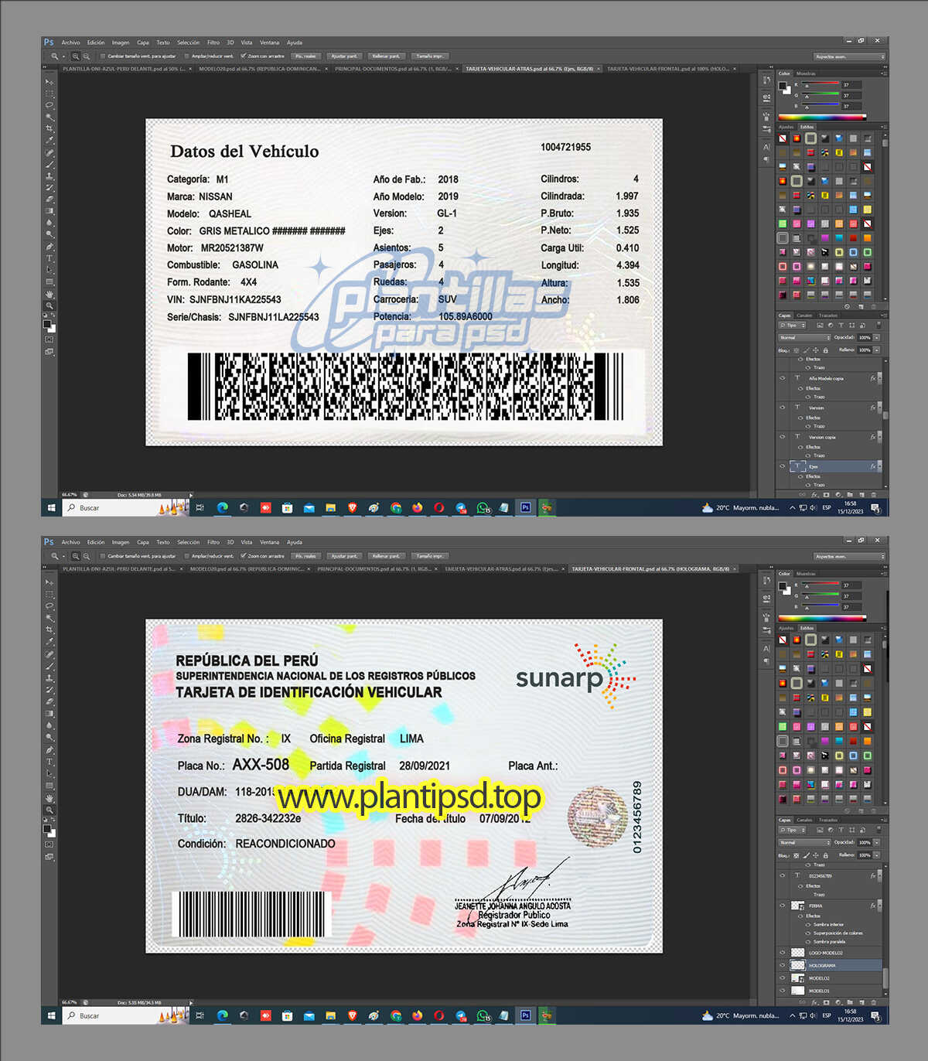This screenshot has width=928, height=1061.
Task: Select the Move tool in the upper Photoshop window
Action: (49, 81)
